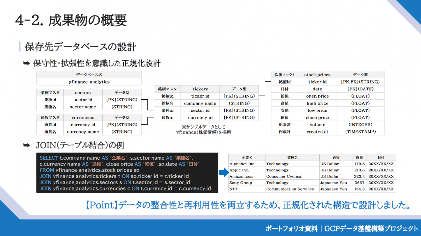Click the "open price" column cell
421x236 pixels.
click(317, 96)
